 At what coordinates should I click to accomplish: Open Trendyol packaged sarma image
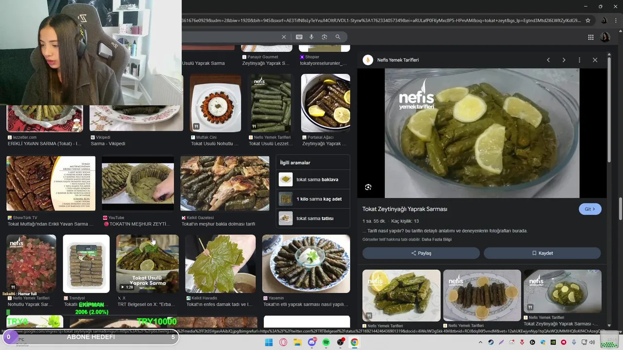(86, 263)
